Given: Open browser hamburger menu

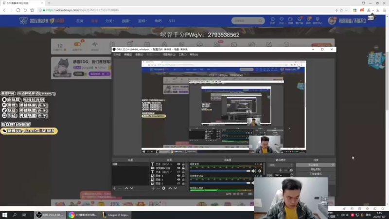Looking at the screenshot, I should coord(385,10).
